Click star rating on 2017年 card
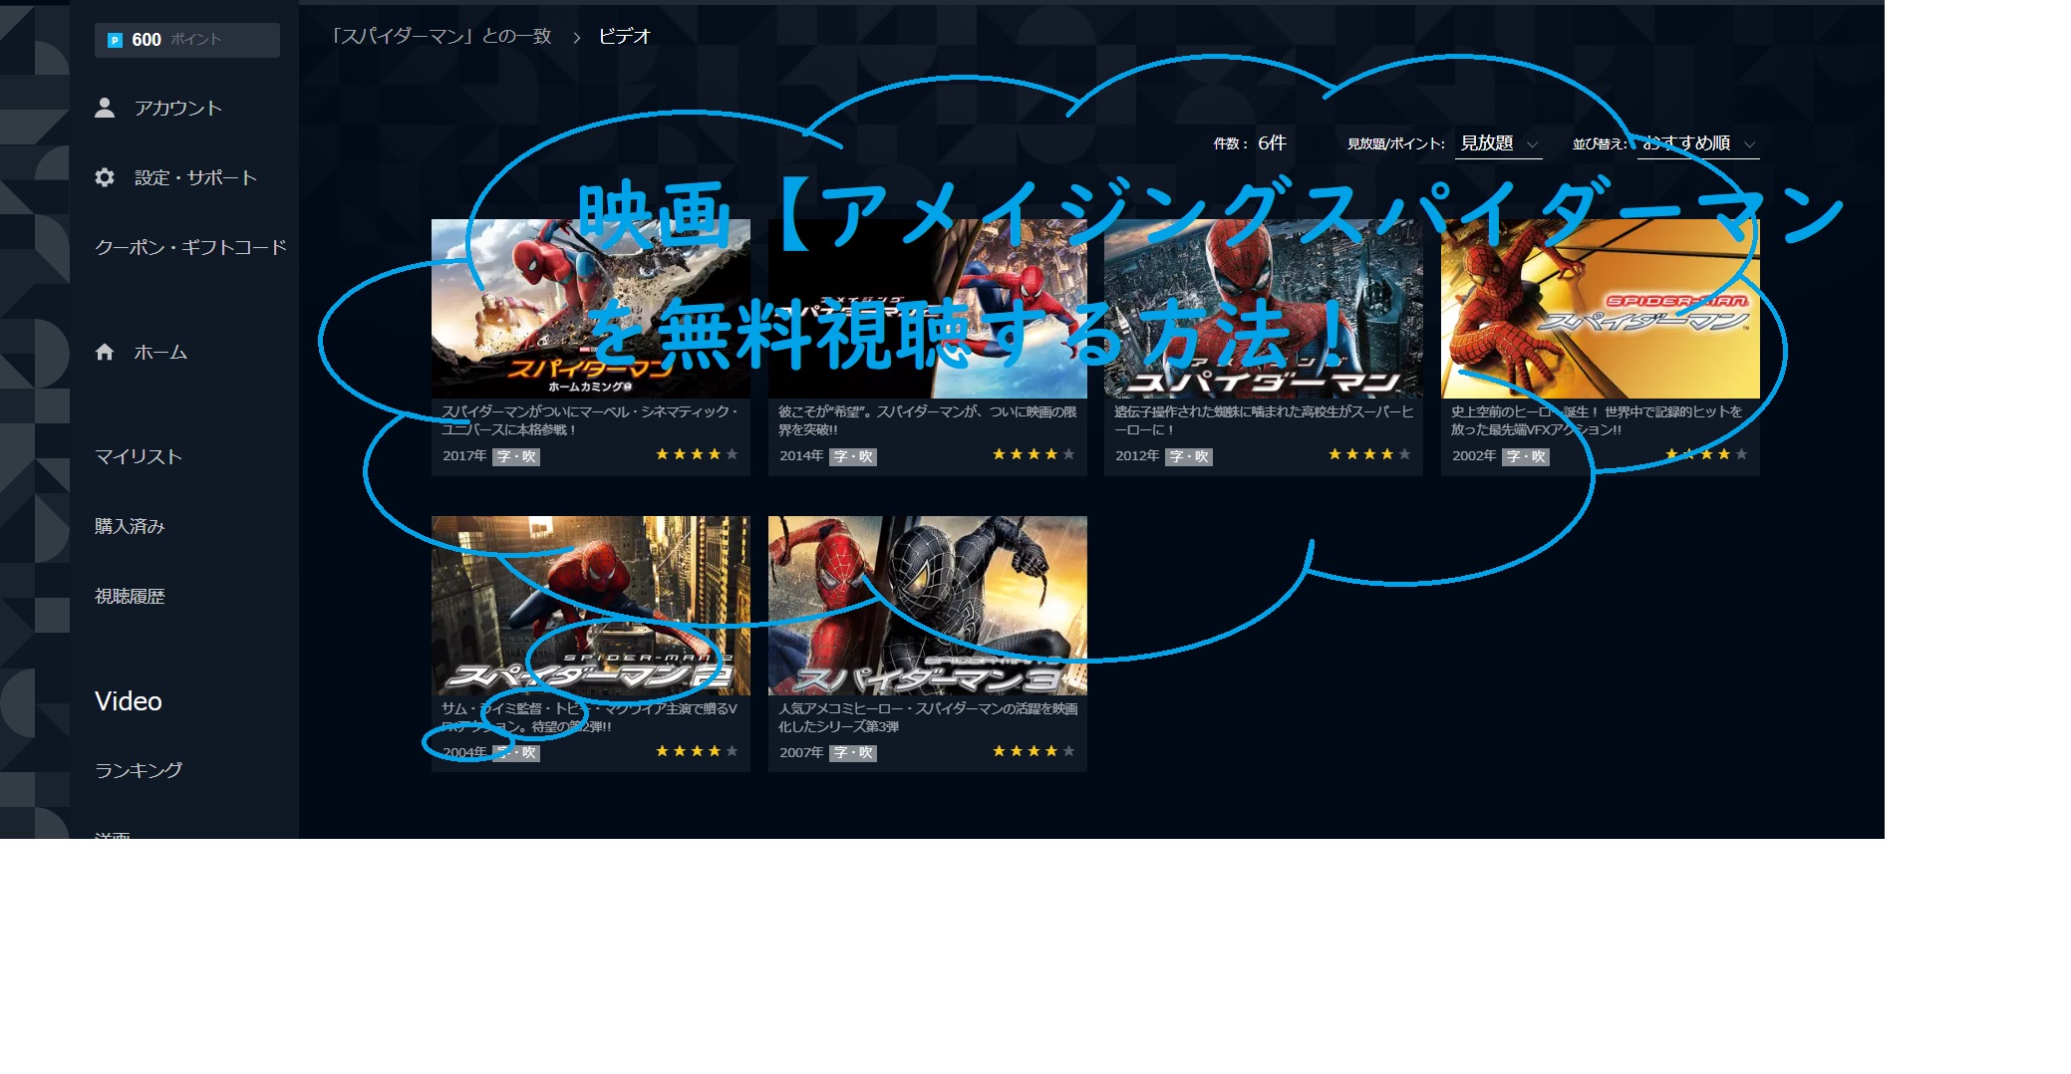This screenshot has height=1074, width=2071. click(697, 454)
